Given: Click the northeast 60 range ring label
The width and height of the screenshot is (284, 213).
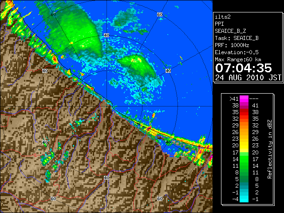Looking at the screenshot, I should [x=160, y=14].
